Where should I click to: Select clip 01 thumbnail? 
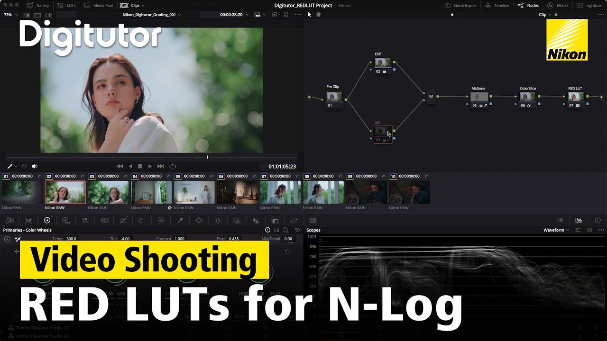tap(22, 192)
